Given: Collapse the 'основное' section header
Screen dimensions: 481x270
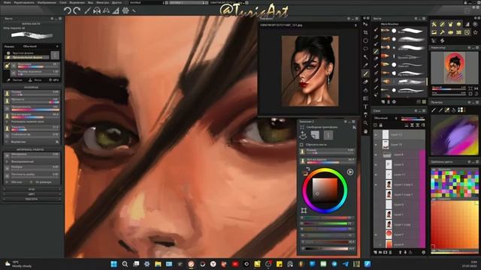Looking at the screenshot, I should (32, 87).
